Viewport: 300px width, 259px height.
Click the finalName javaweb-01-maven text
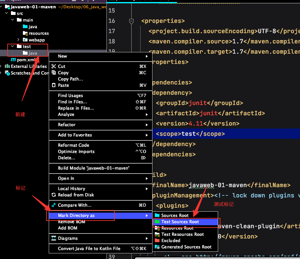click(218, 185)
